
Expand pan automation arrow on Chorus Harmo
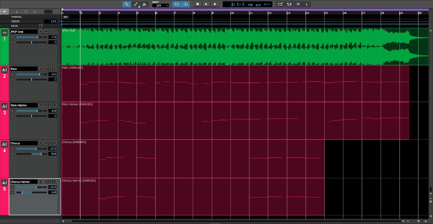click(x=12, y=192)
